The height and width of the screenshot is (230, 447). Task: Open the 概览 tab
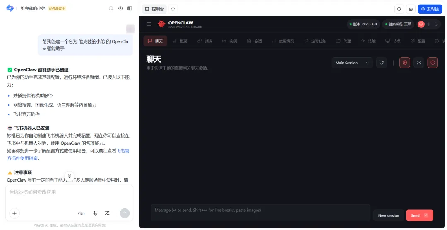pos(180,41)
